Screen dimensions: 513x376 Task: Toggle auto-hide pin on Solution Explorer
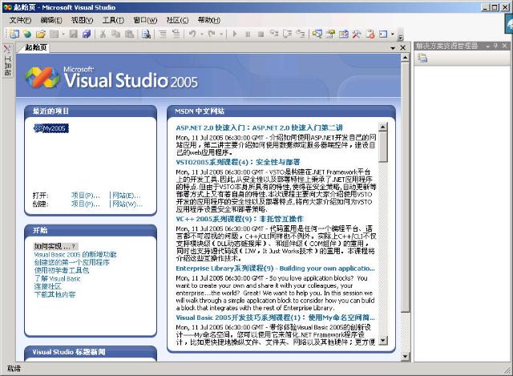click(495, 46)
